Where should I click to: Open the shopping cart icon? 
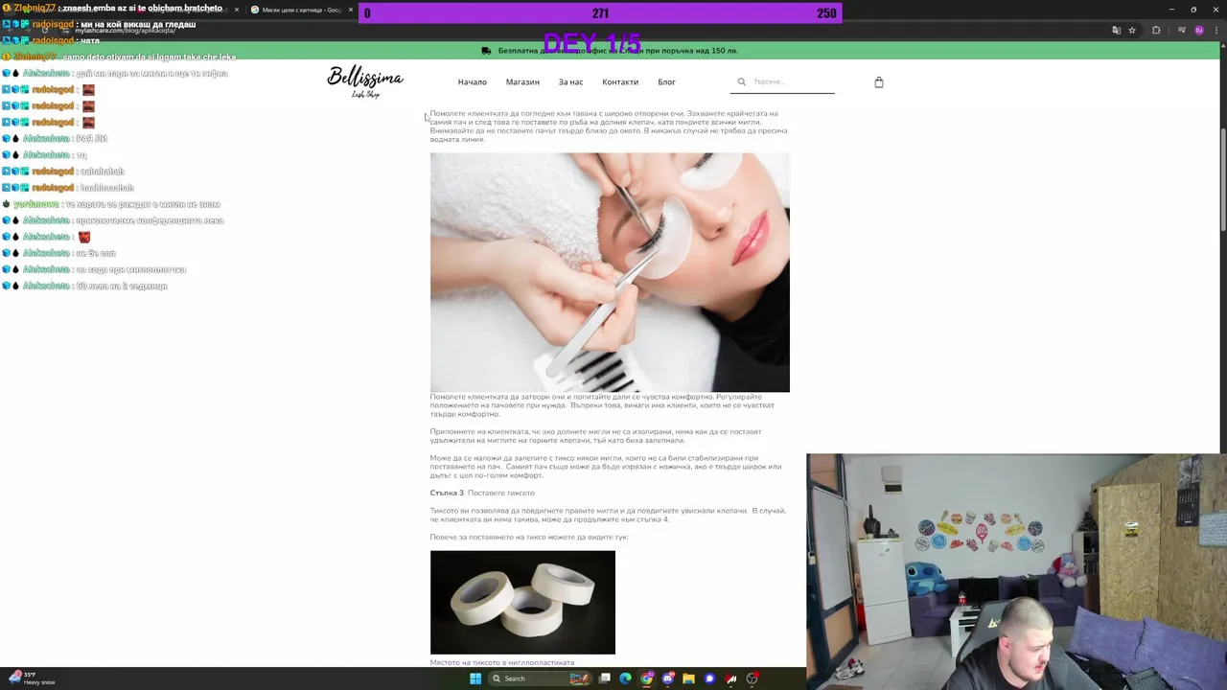coord(878,82)
